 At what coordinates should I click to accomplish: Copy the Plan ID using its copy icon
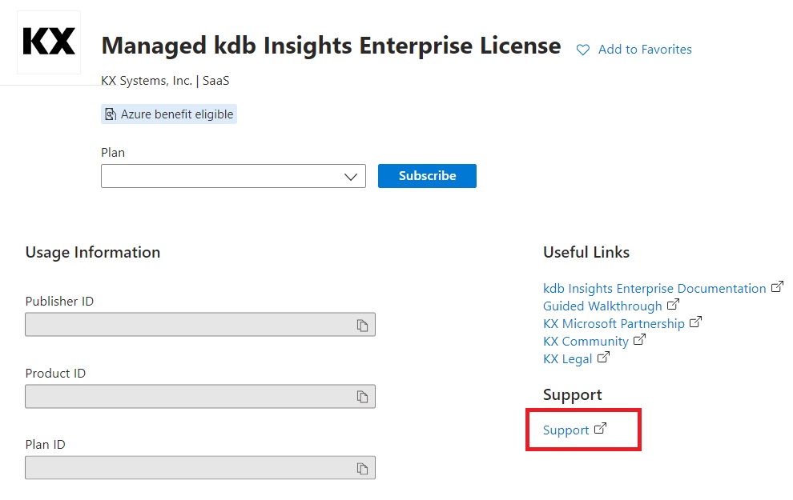click(362, 468)
